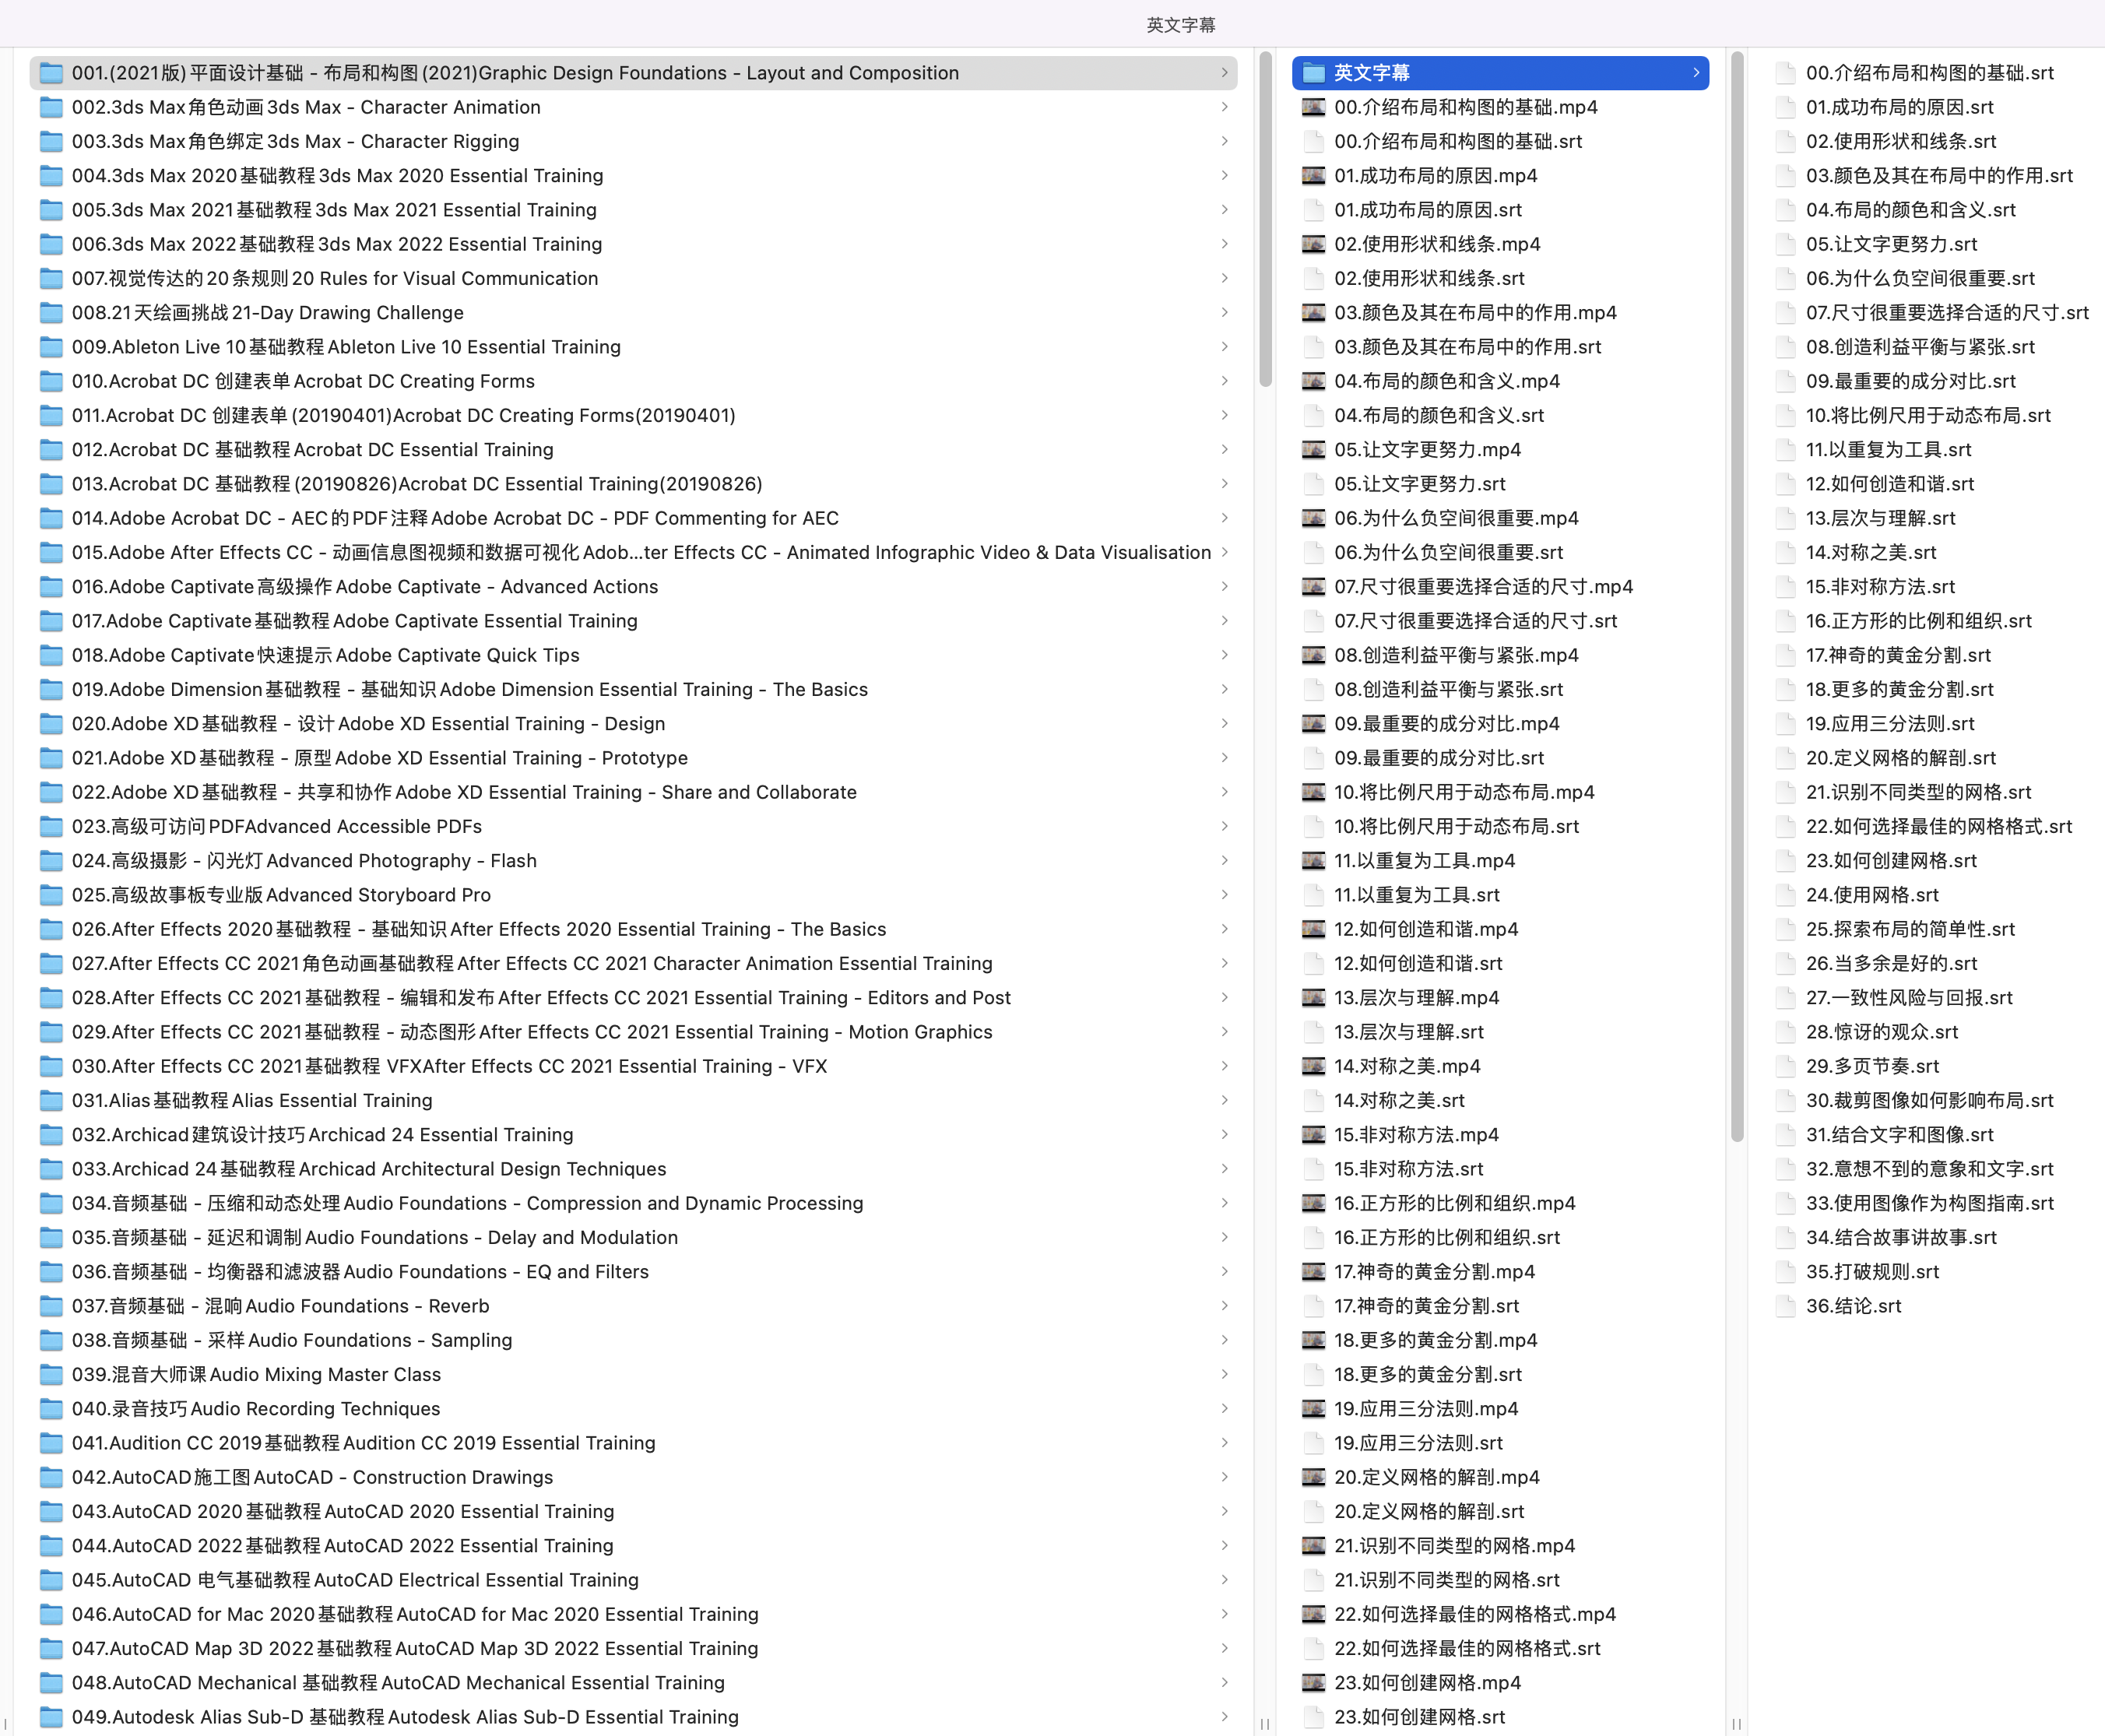Click video icon of 03.颜色及其在布局中的作用.mp4
2105x1736 pixels.
[x=1314, y=313]
